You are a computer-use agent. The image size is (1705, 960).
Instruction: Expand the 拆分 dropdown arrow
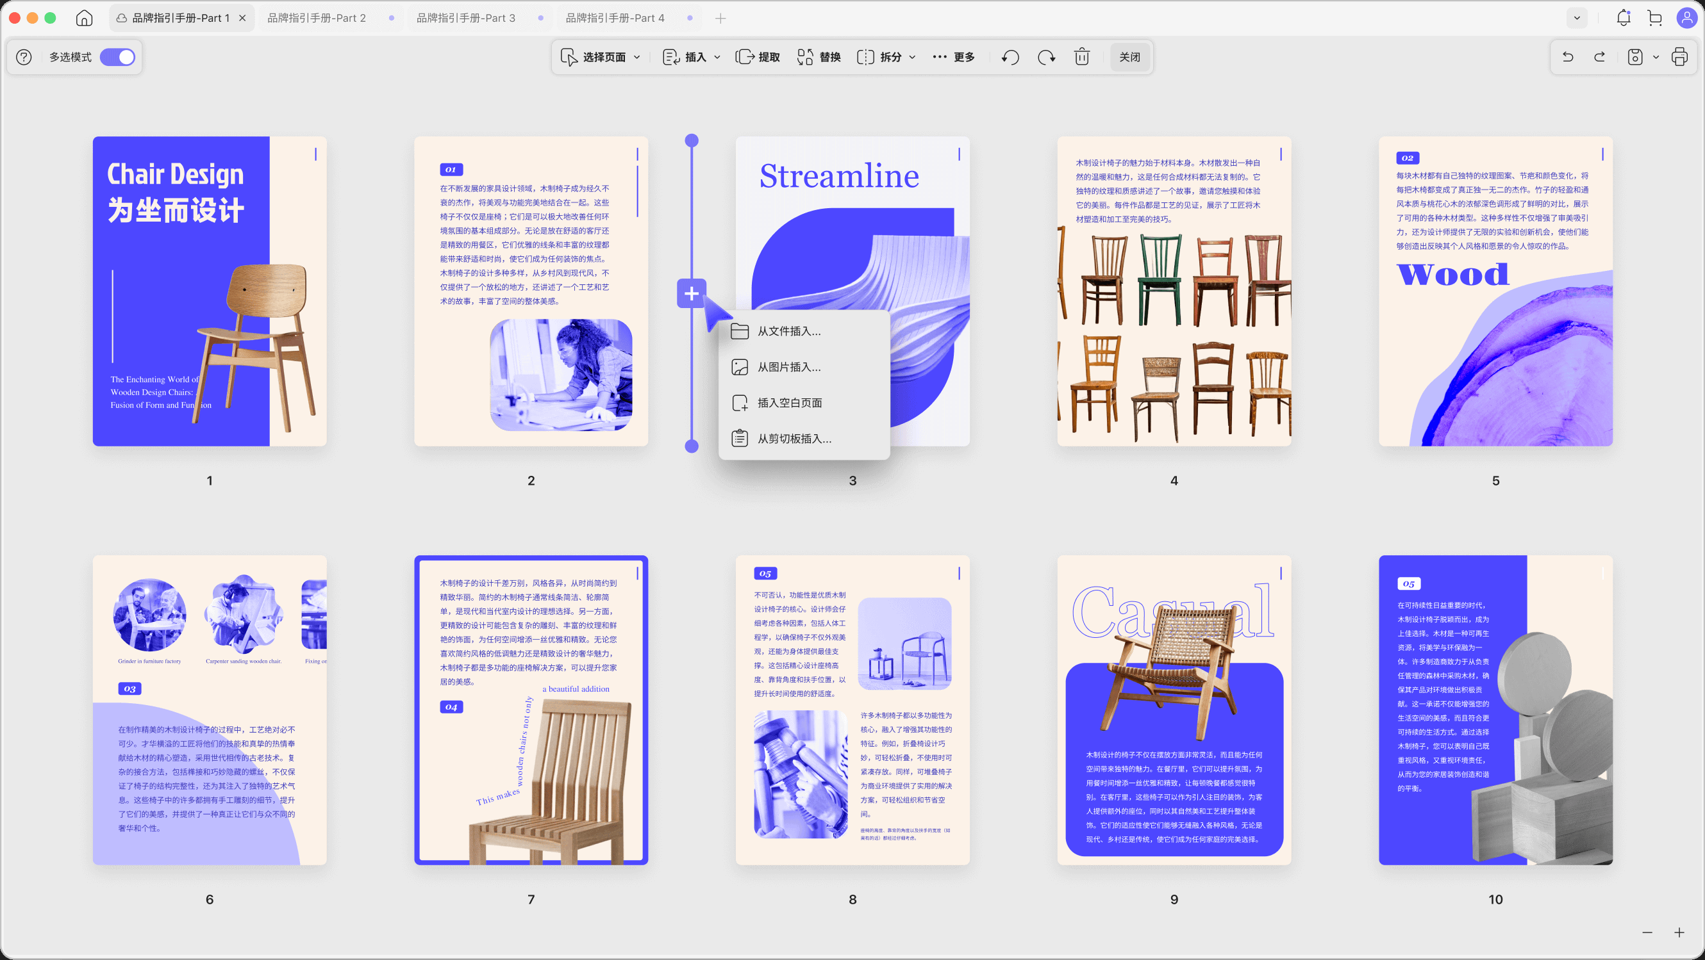click(x=913, y=58)
